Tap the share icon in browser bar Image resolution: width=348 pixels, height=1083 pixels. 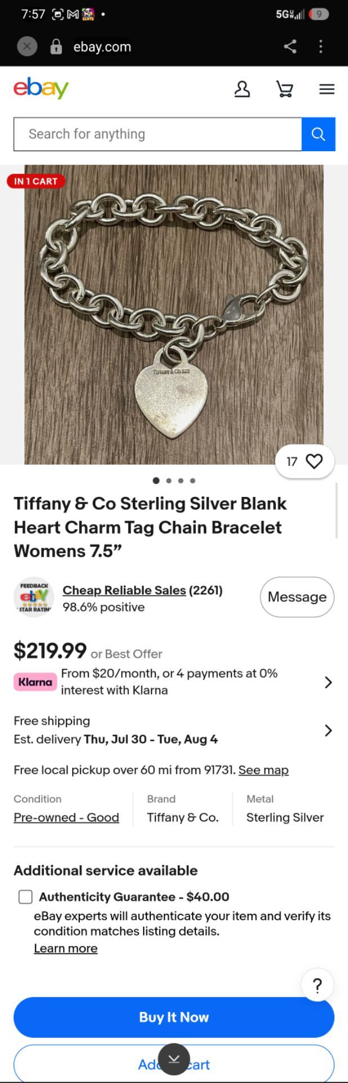[290, 47]
